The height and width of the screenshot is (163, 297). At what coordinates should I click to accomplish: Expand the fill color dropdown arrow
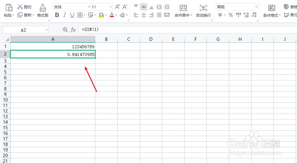coord(106,15)
